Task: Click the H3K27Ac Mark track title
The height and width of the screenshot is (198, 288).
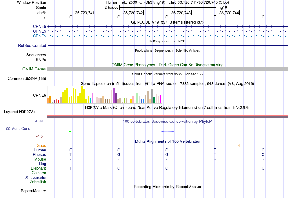Action: pyautogui.click(x=167, y=107)
